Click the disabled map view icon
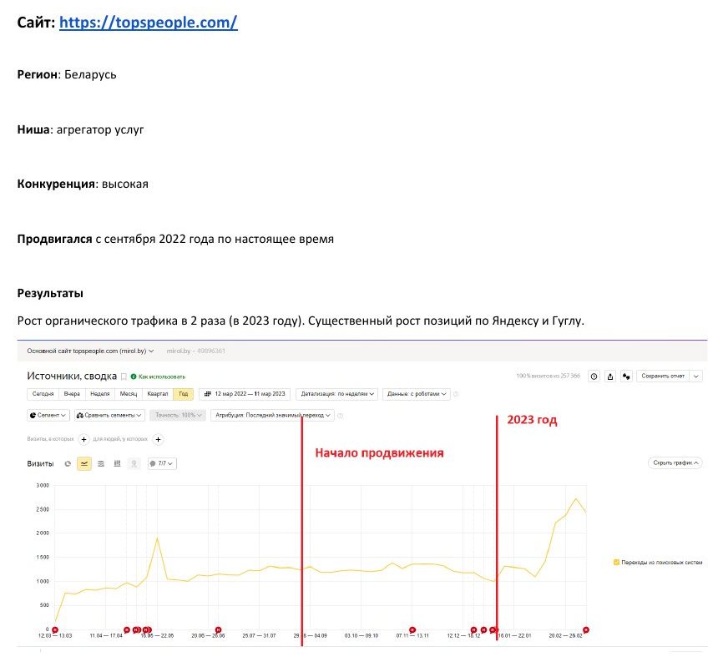Viewport: 723px width, 667px height. pyautogui.click(x=134, y=463)
